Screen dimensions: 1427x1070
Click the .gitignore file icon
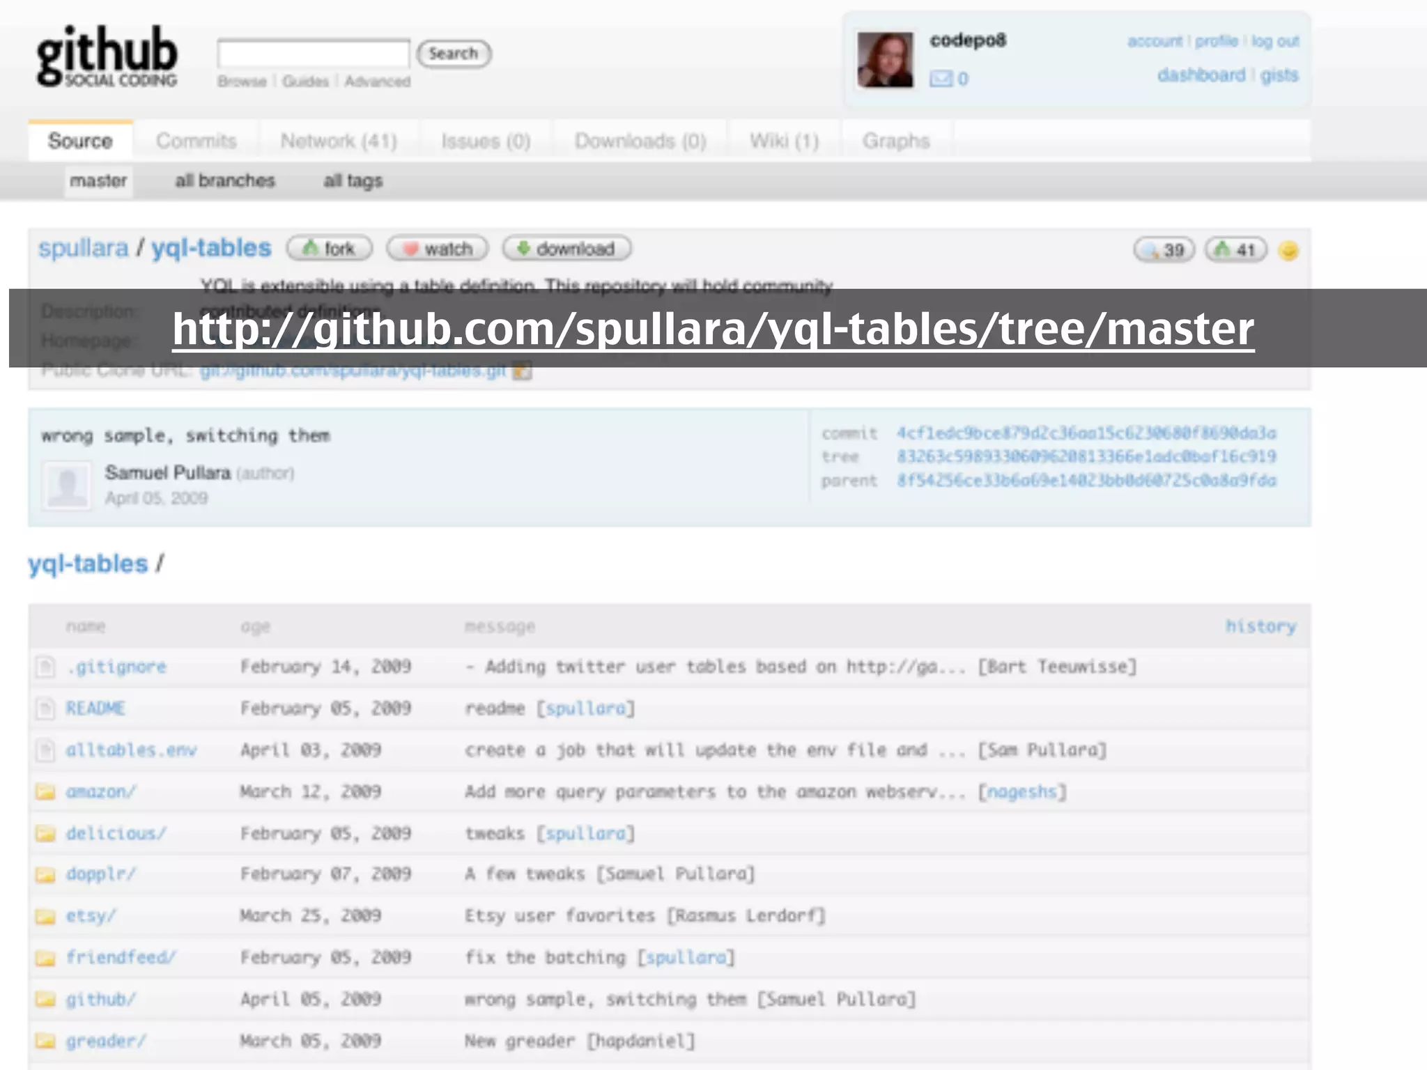[x=46, y=667]
